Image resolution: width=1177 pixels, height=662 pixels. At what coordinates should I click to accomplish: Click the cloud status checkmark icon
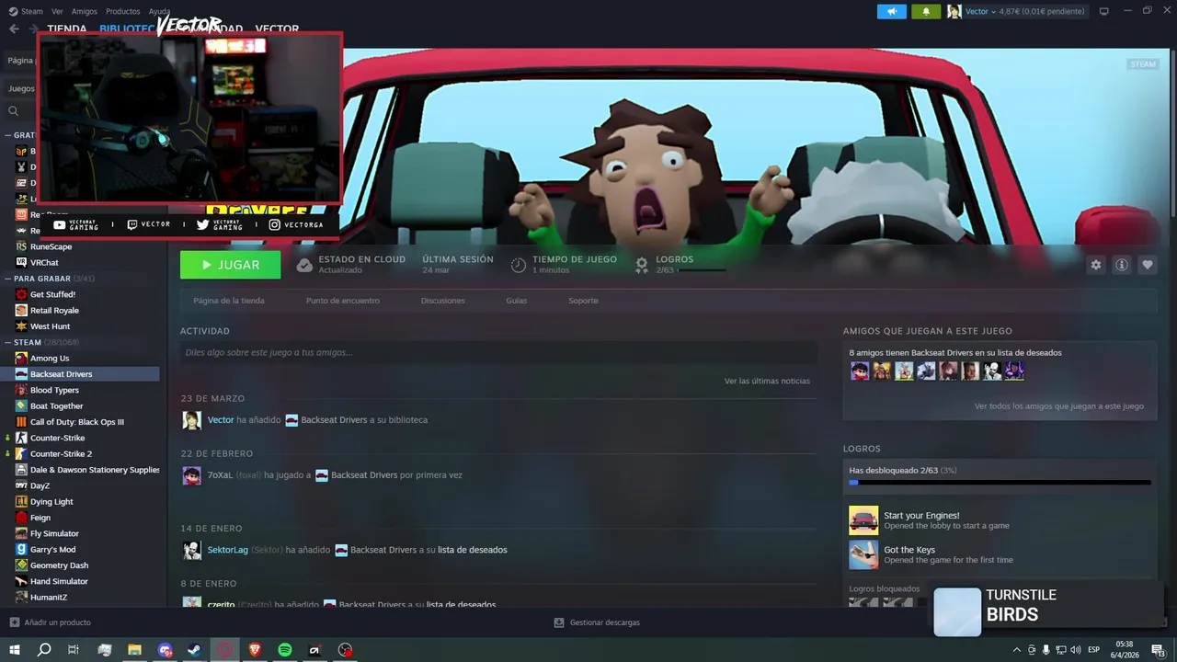[304, 265]
